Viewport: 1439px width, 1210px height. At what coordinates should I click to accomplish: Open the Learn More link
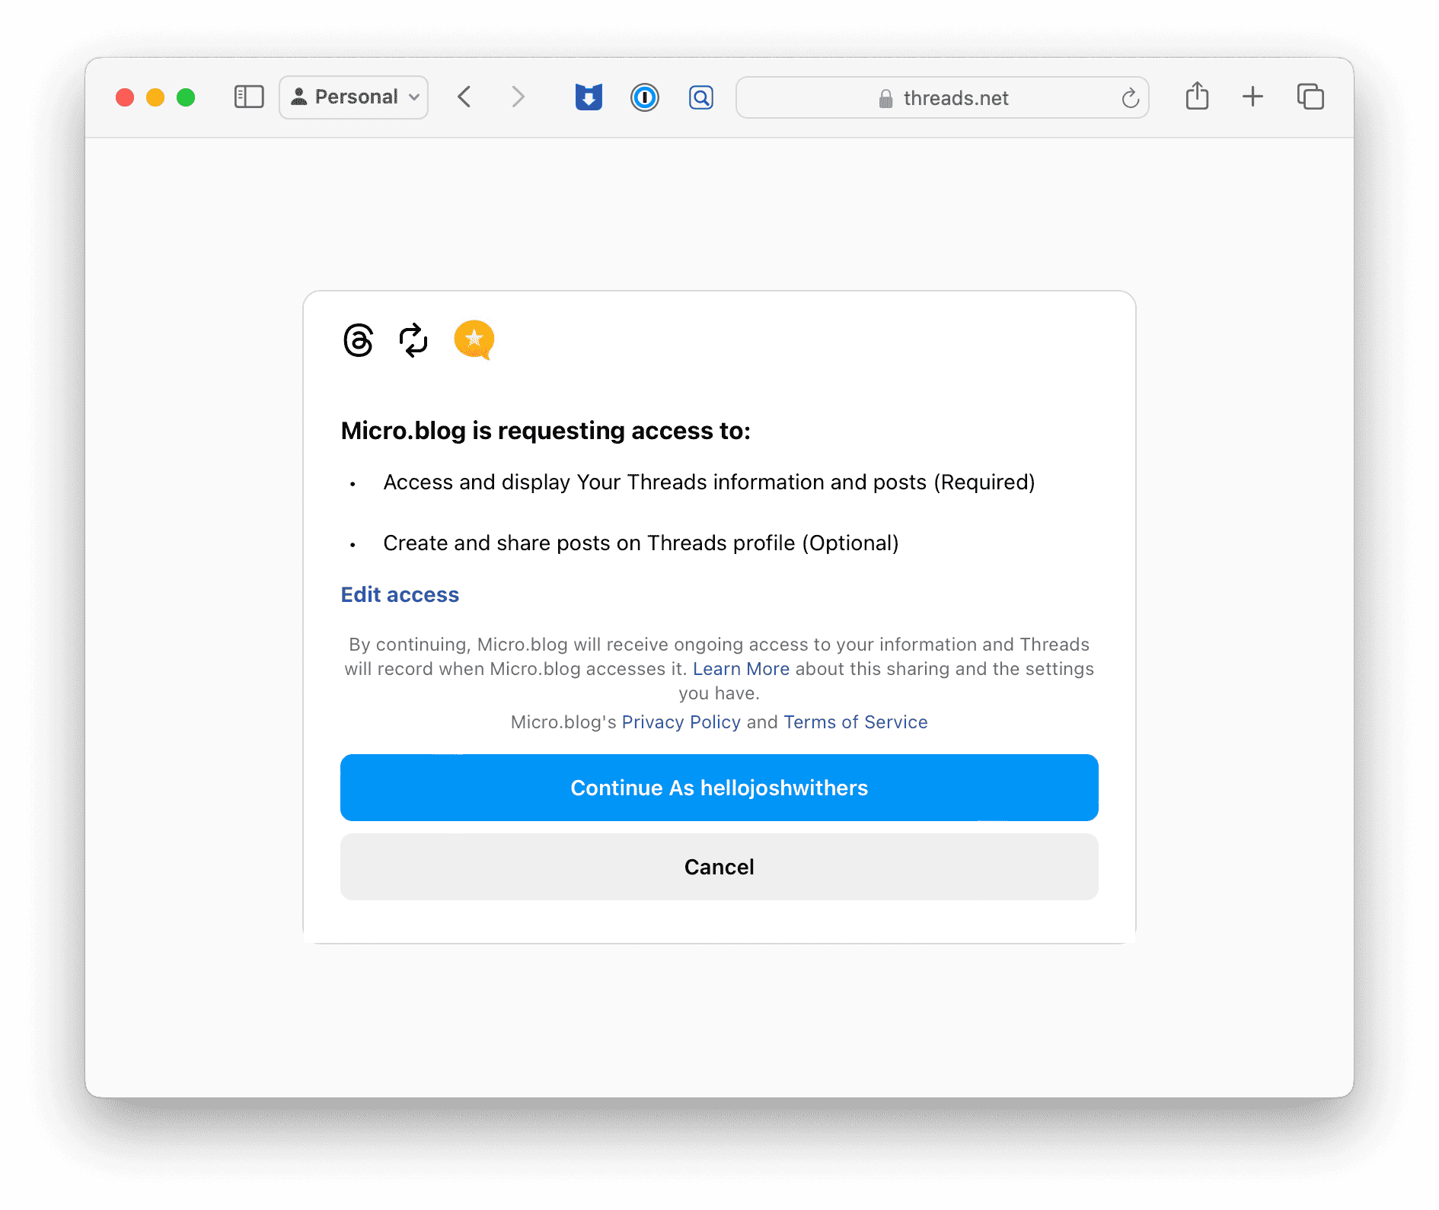[741, 669]
